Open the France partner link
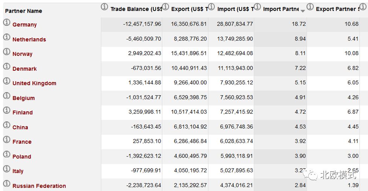This screenshot has height=191, width=368. [22, 142]
